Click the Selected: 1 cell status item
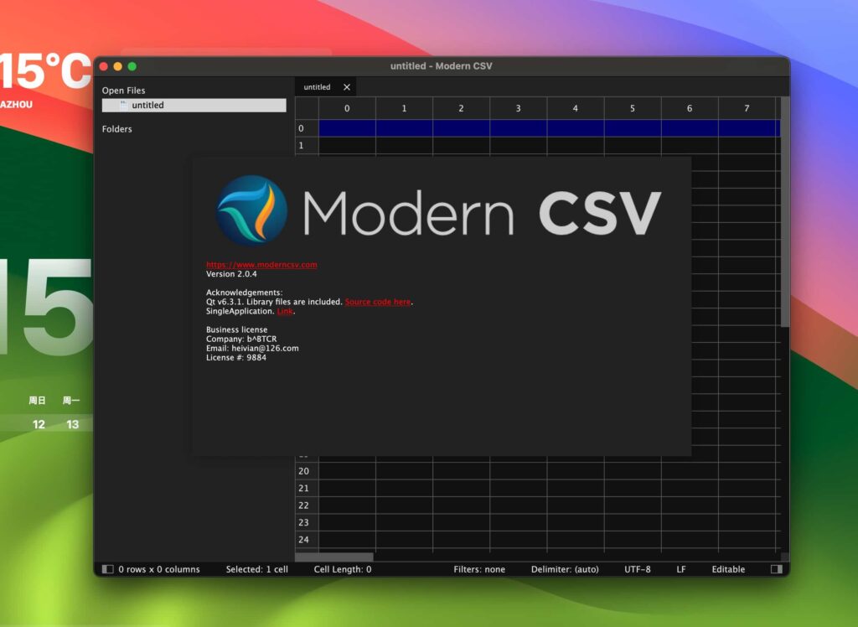The width and height of the screenshot is (858, 627). point(257,569)
